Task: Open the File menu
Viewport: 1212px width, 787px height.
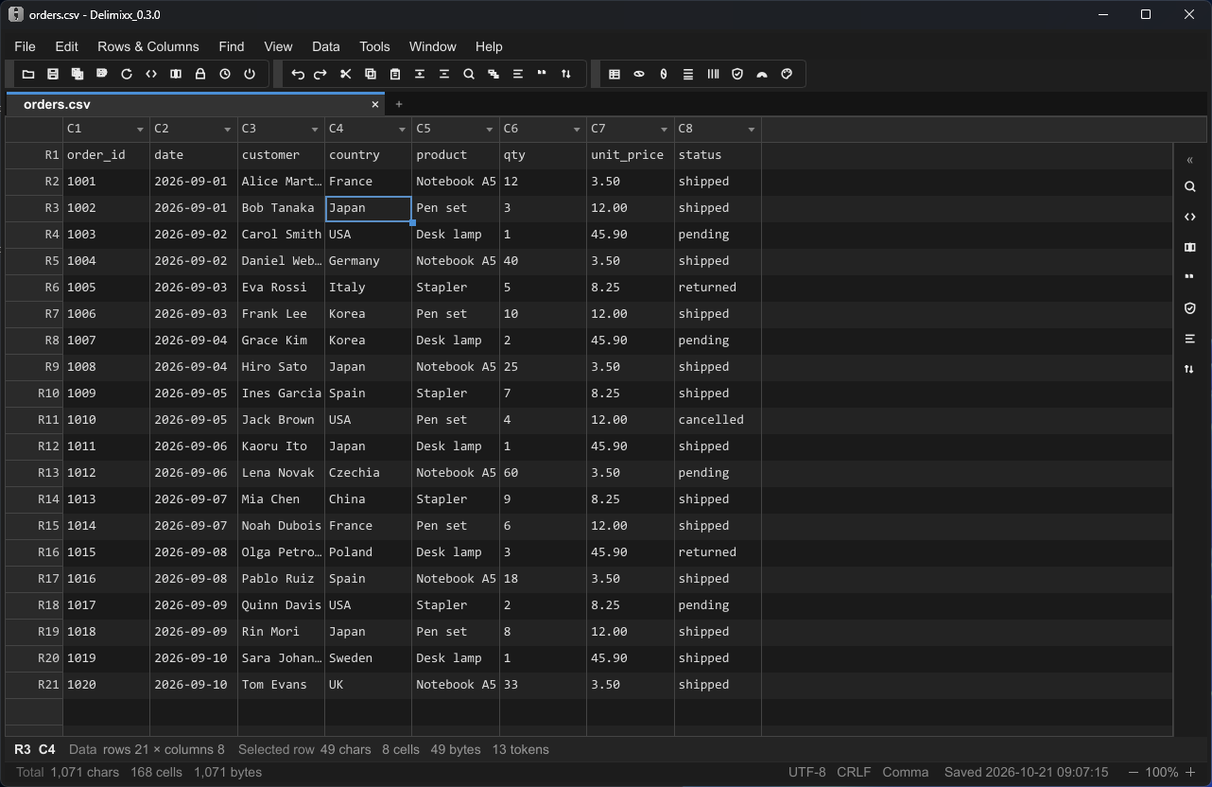Action: 26,46
